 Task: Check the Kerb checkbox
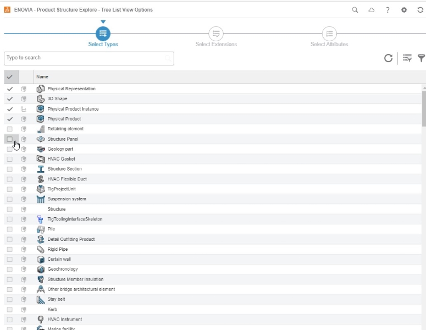click(x=10, y=309)
